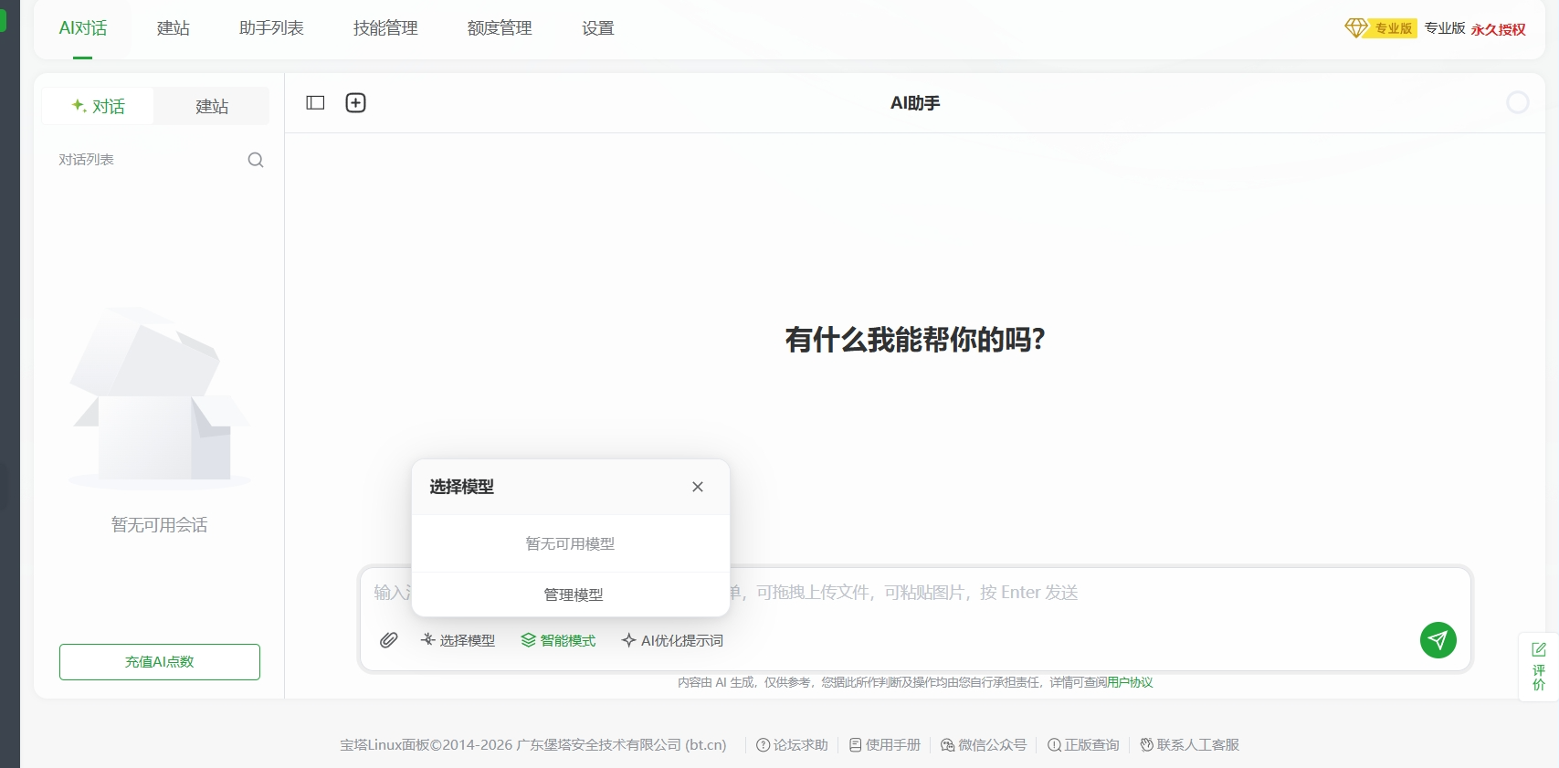Click the paperclip attachment icon
The image size is (1559, 768).
point(389,640)
